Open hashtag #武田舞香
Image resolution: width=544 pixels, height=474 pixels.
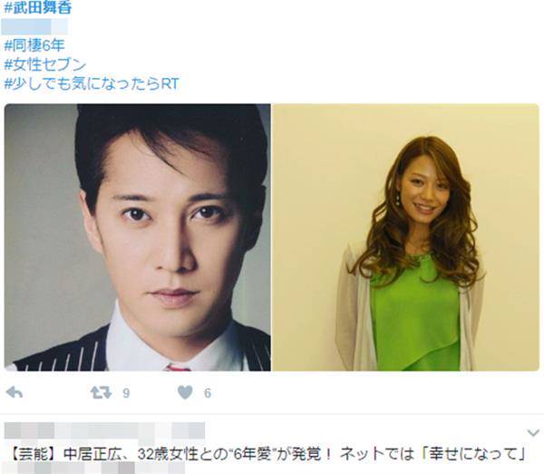[38, 7]
